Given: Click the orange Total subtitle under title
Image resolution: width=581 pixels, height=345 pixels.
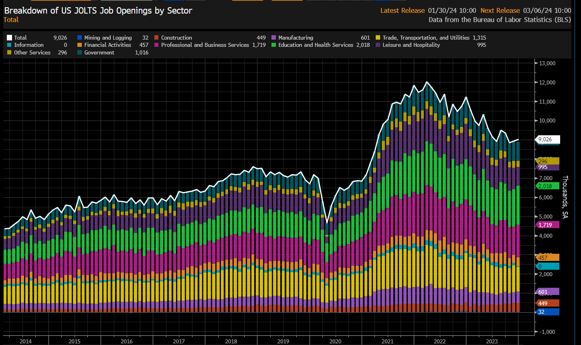Looking at the screenshot, I should tap(11, 20).
